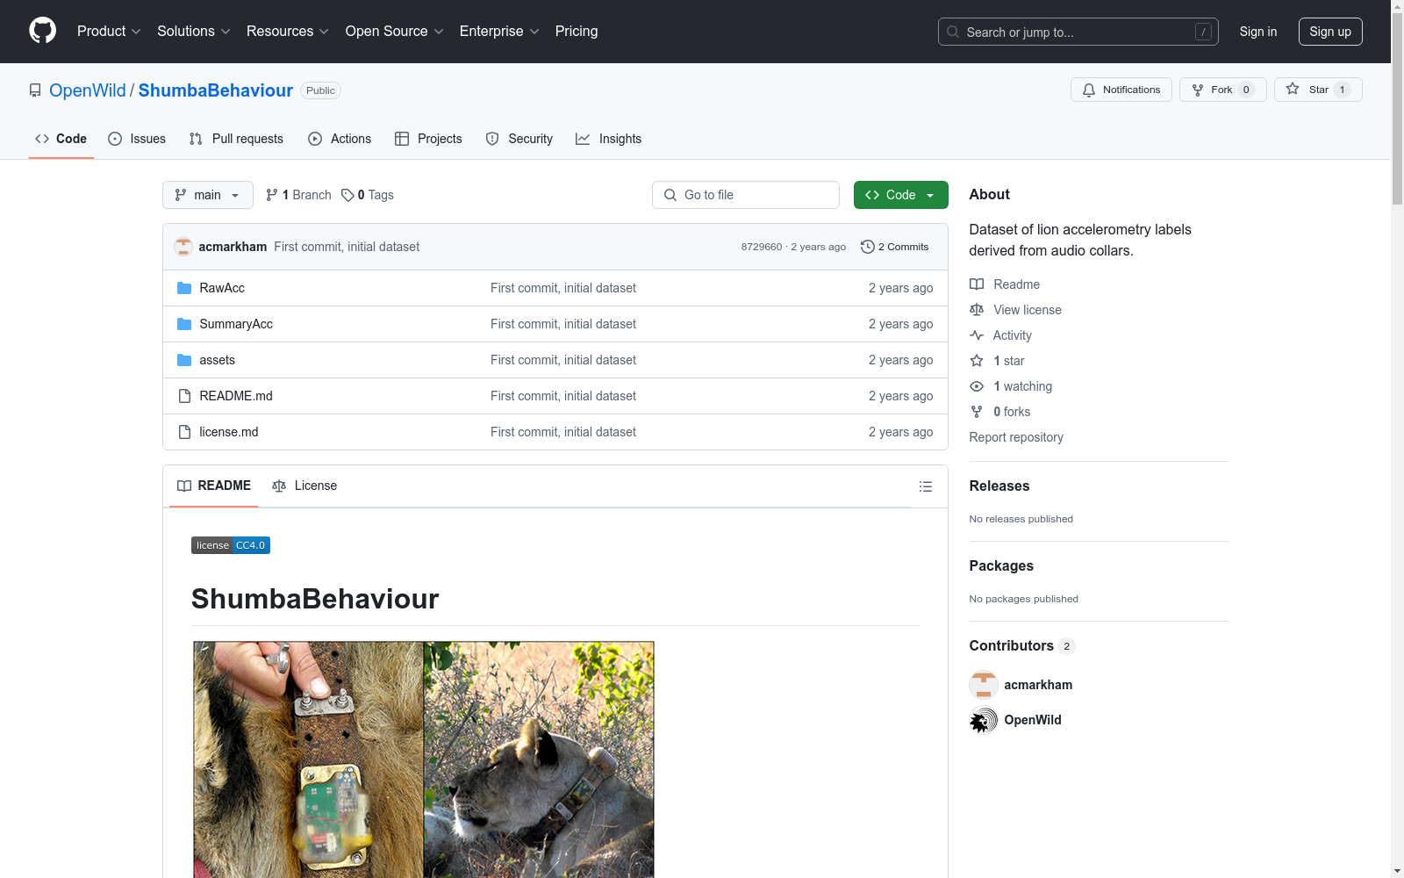Switch to the Pull requests tab
1404x878 pixels.
236,139
